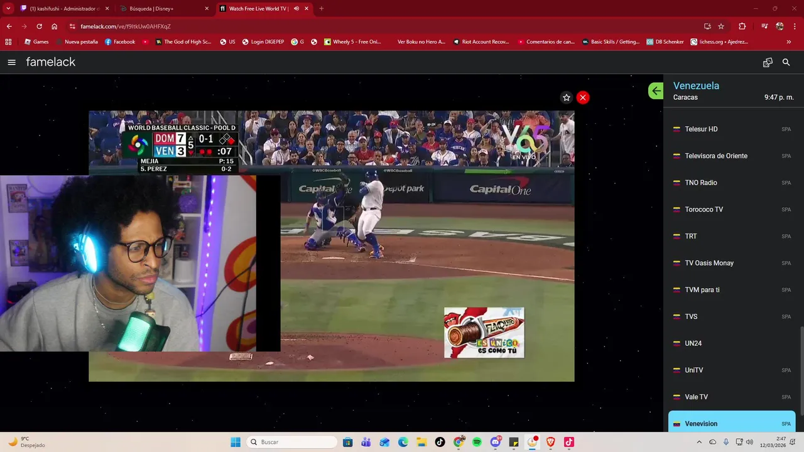
Task: Open a new browser tab
Action: tap(321, 9)
